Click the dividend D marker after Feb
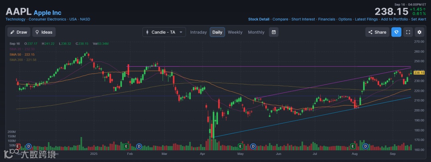This screenshot has width=431, height=162. point(139,147)
